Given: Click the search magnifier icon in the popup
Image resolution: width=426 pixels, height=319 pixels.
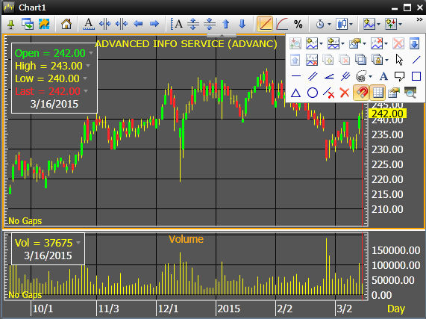Looking at the screenshot, I should tap(410, 93).
